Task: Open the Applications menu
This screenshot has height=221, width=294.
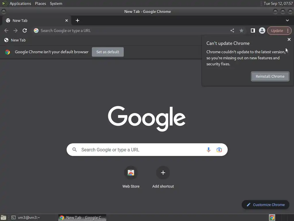Action: click(x=20, y=3)
